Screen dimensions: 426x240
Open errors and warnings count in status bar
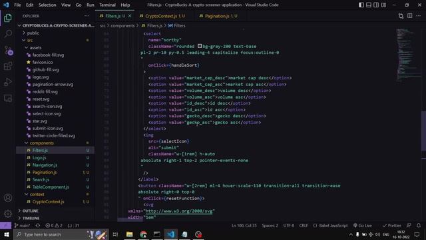(54, 225)
